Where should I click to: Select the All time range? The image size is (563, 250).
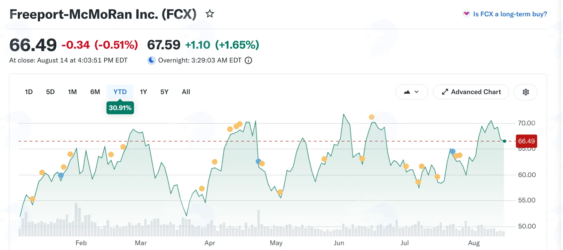[186, 92]
